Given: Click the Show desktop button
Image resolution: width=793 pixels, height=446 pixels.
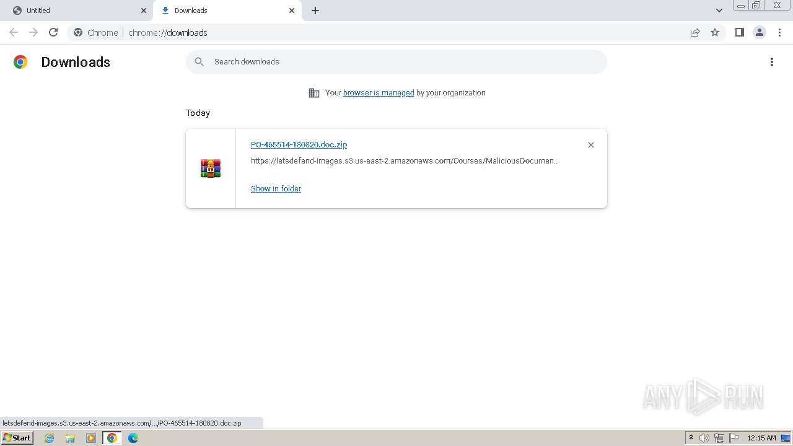Looking at the screenshot, I should [787, 438].
